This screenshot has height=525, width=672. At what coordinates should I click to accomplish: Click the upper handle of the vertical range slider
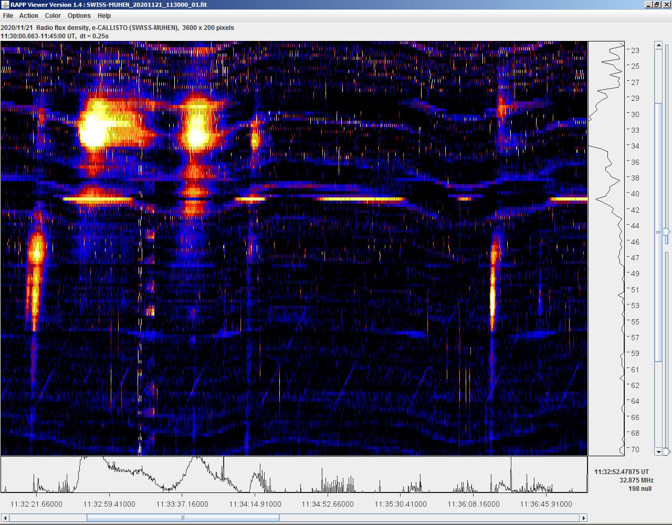pyautogui.click(x=667, y=232)
